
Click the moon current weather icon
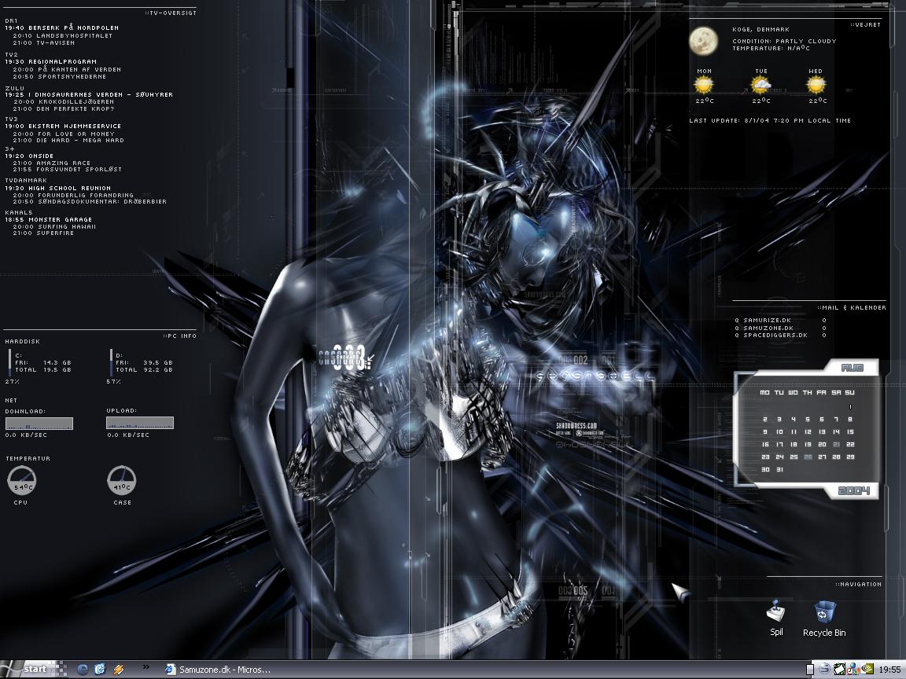click(x=705, y=42)
